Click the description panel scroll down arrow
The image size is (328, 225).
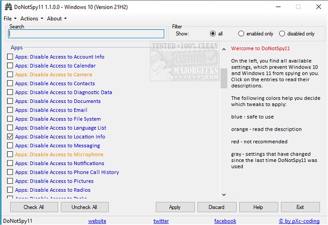[x=224, y=195]
